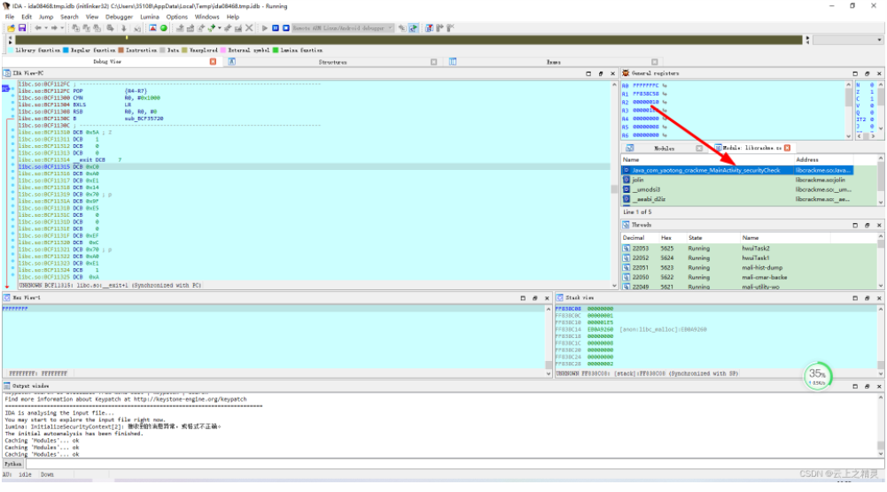Maximize the General registers panel
The height and width of the screenshot is (492, 887).
click(855, 73)
